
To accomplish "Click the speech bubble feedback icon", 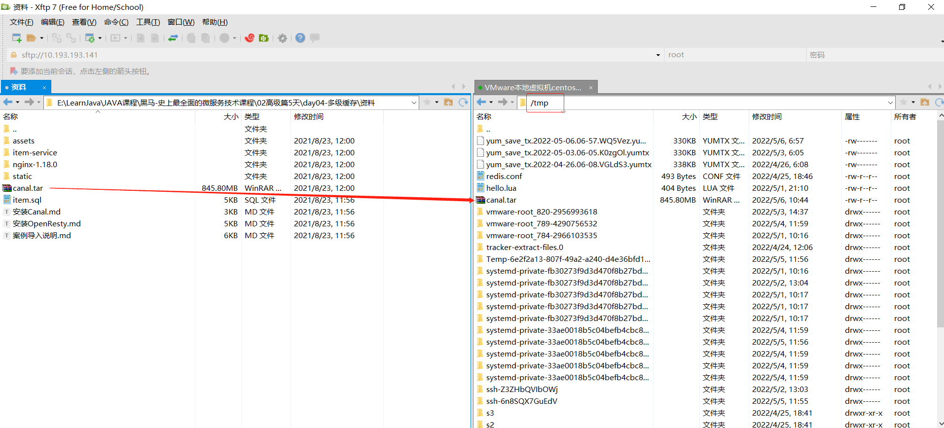I will pos(315,38).
